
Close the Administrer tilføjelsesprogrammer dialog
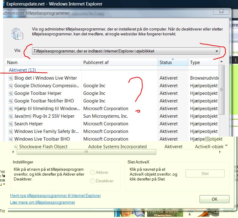point(221,11)
